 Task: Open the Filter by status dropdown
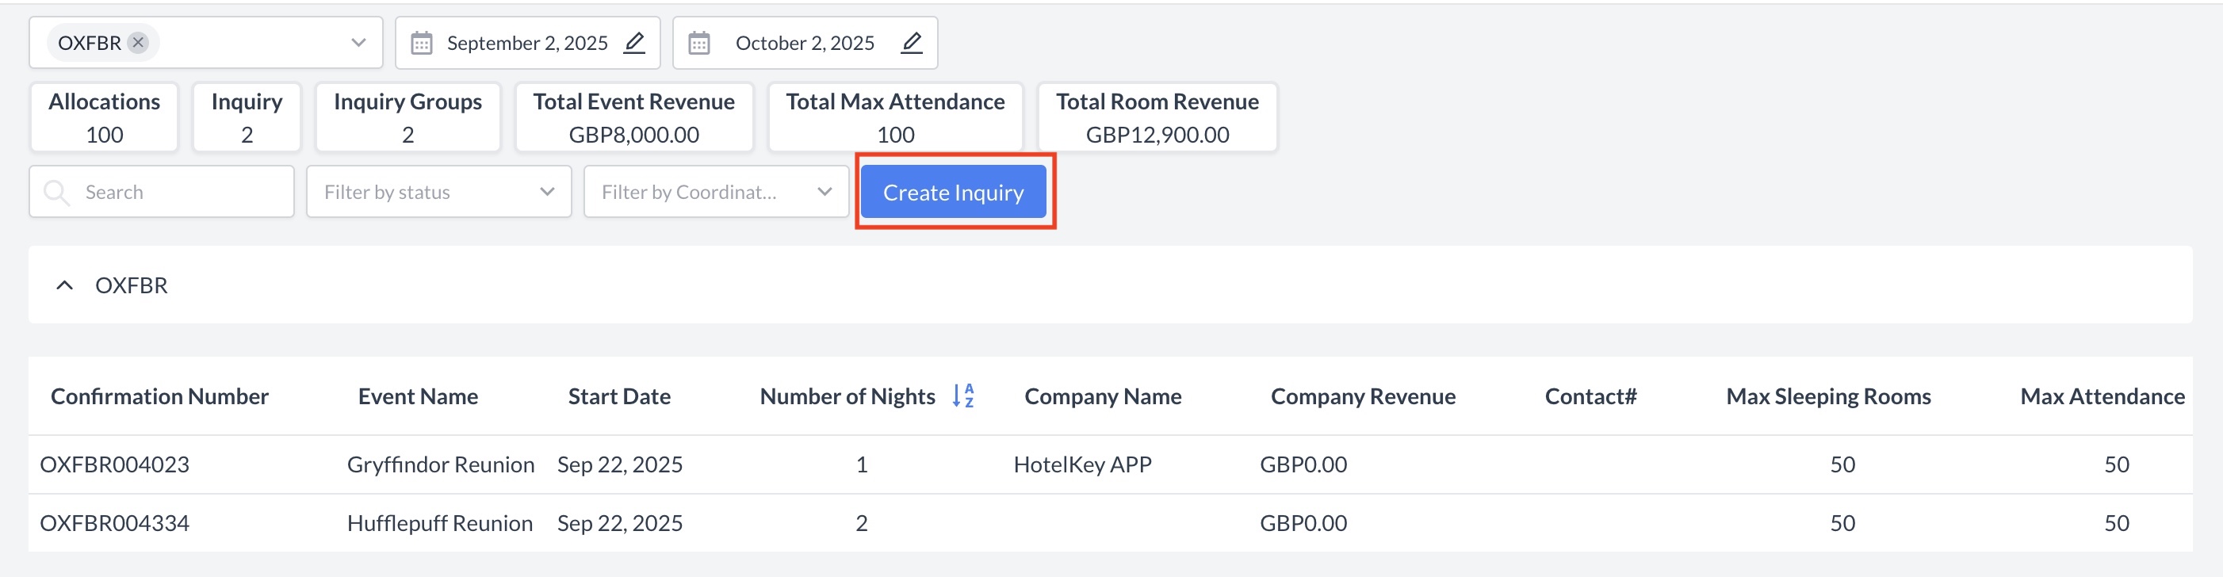438,193
